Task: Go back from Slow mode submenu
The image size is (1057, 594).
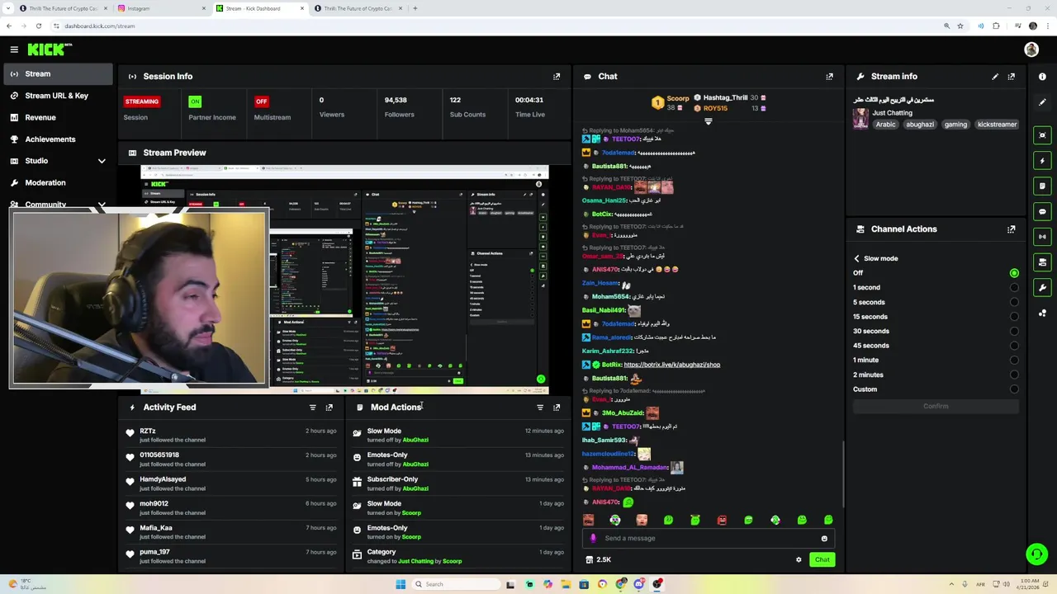Action: pyautogui.click(x=856, y=259)
